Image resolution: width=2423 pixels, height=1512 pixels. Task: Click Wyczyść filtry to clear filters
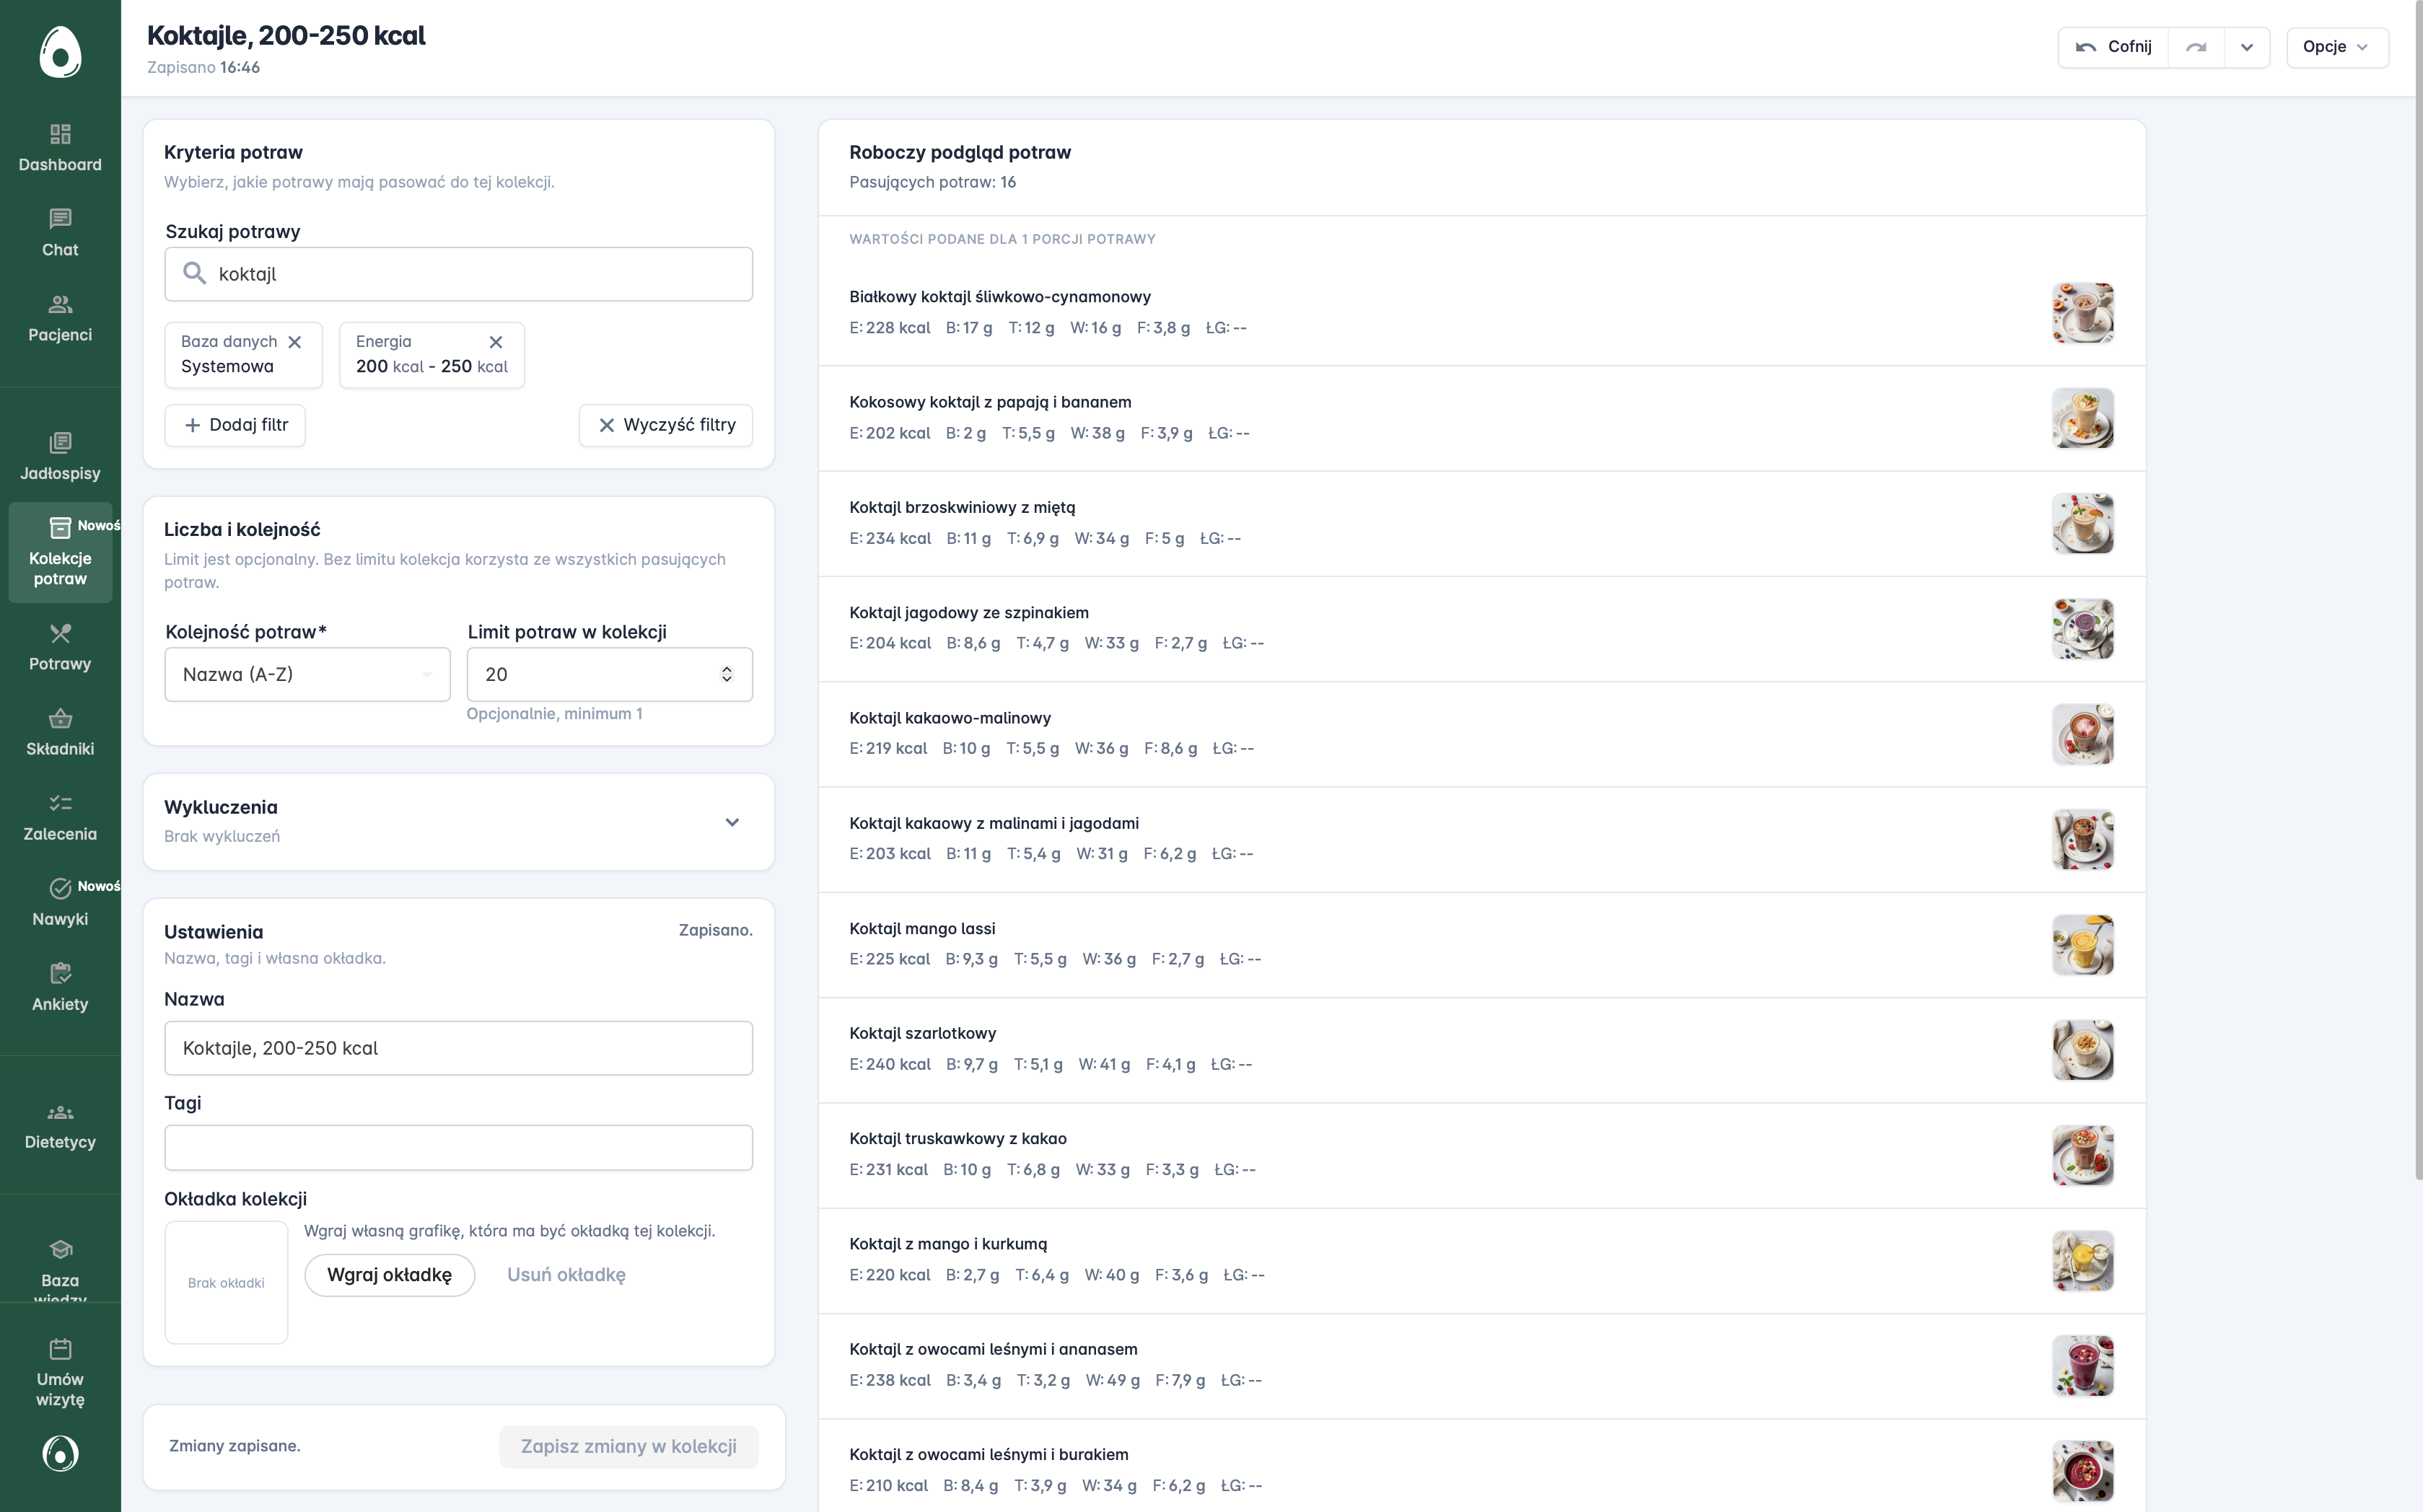tap(666, 425)
